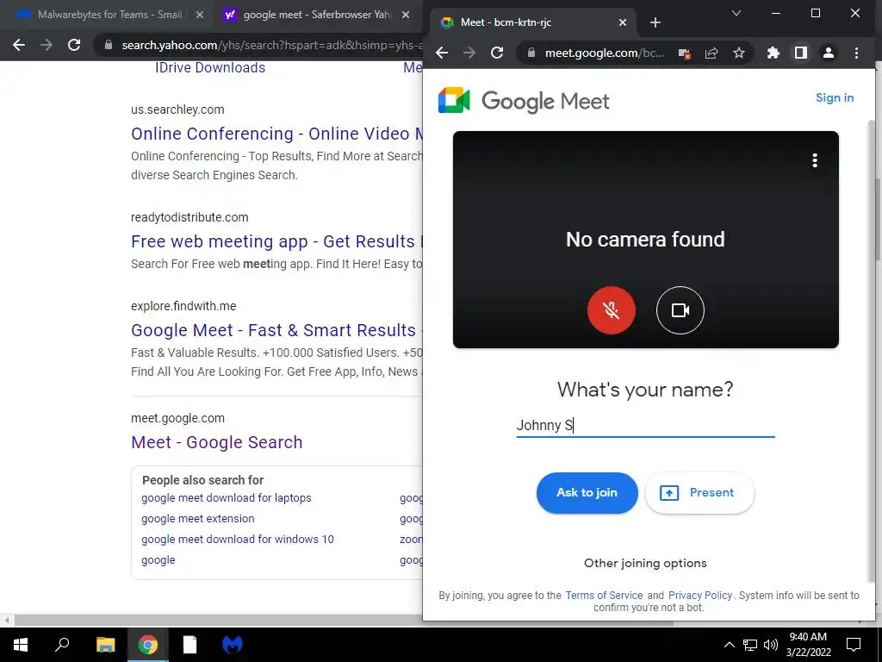Click the network icon in system tray
Viewport: 882px width, 662px height.
click(x=750, y=645)
